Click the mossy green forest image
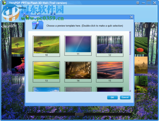Screen dimensions: 159x121 (x=141, y=84)
